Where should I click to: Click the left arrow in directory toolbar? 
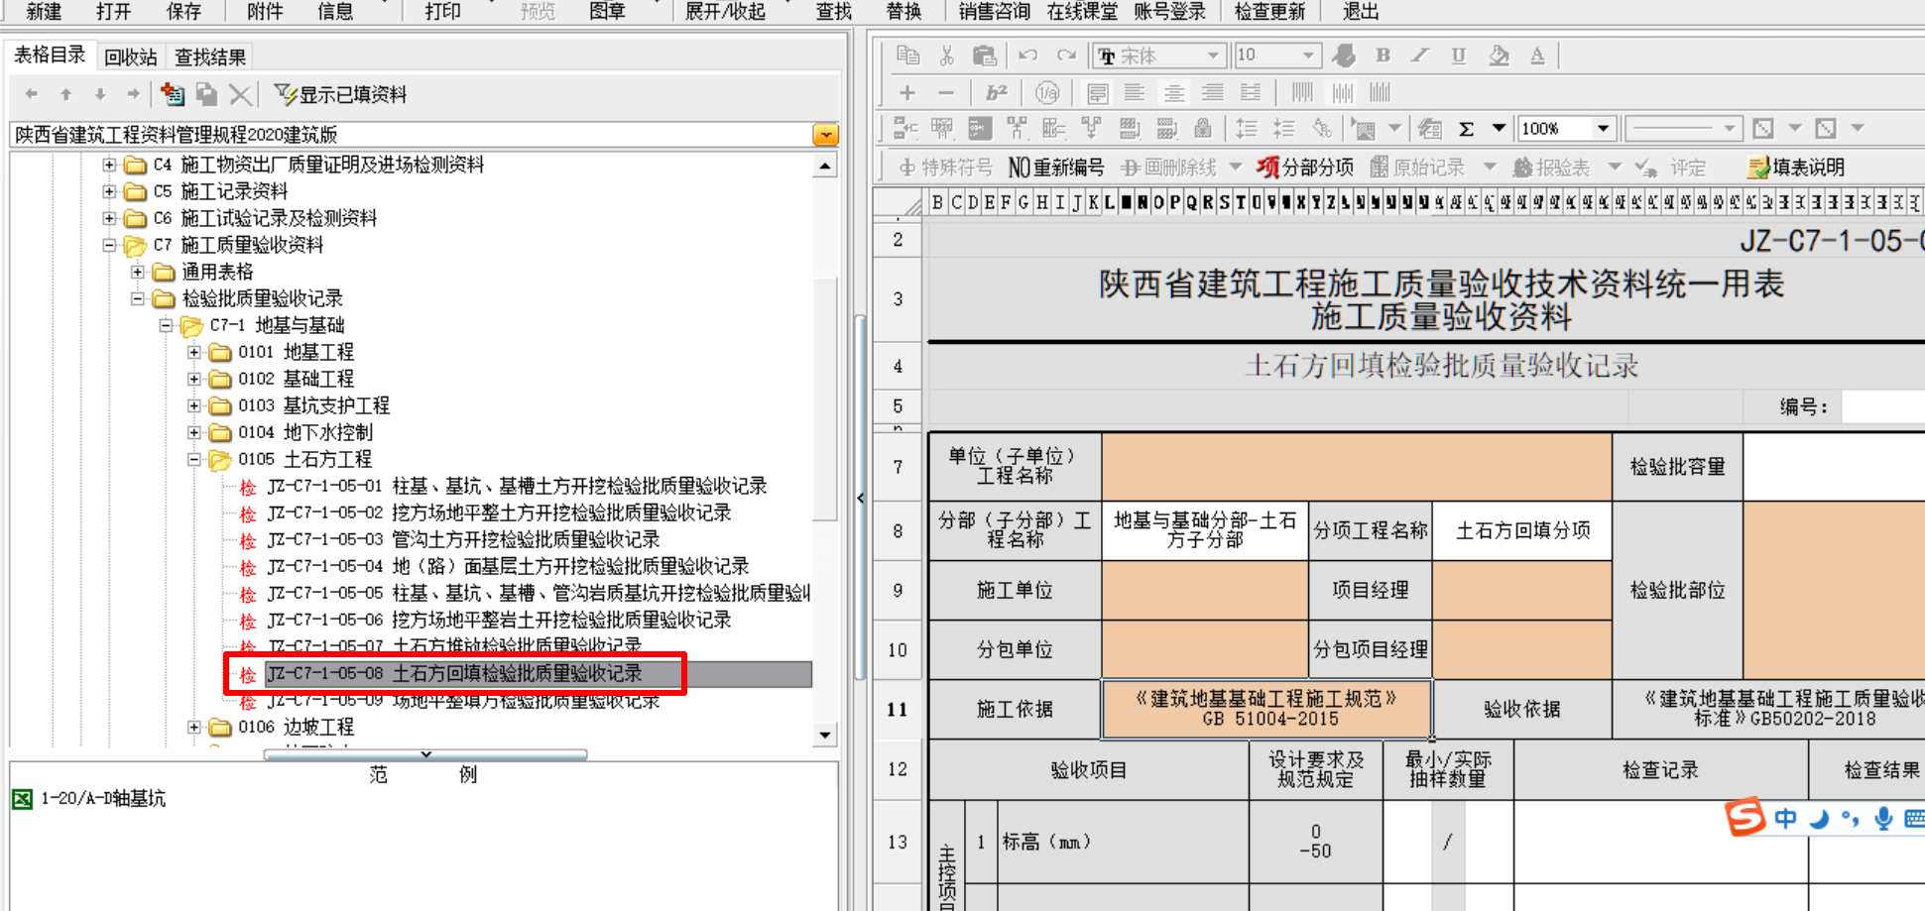pos(32,94)
